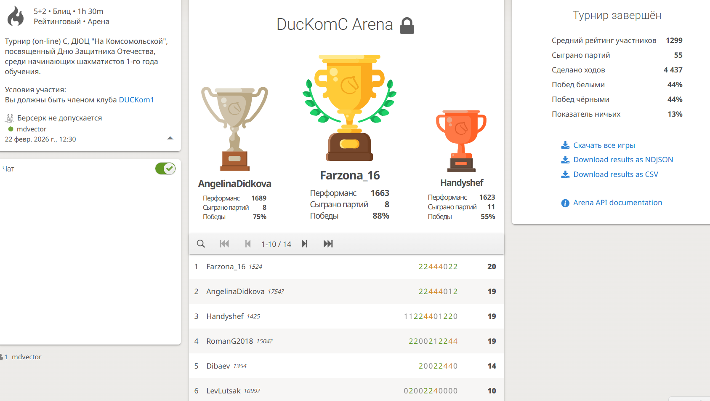Viewport: 710px width, 401px height.
Task: Jump to first page of standings
Action: pos(224,244)
